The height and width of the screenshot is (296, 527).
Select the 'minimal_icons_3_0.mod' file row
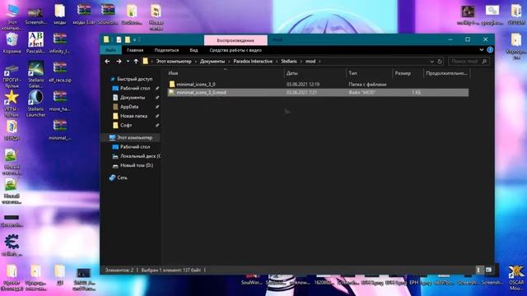click(318, 92)
